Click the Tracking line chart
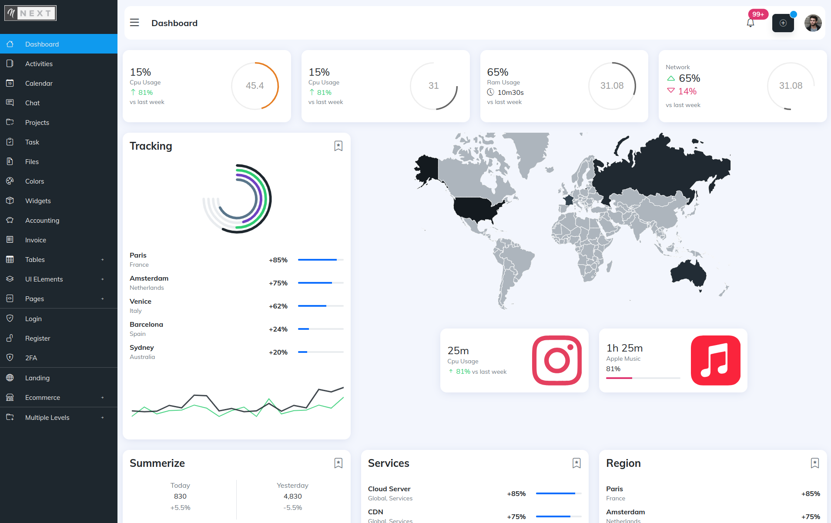 238,402
